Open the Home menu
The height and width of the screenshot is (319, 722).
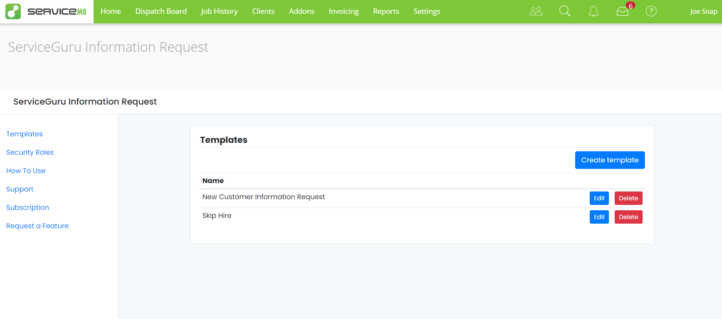(111, 11)
